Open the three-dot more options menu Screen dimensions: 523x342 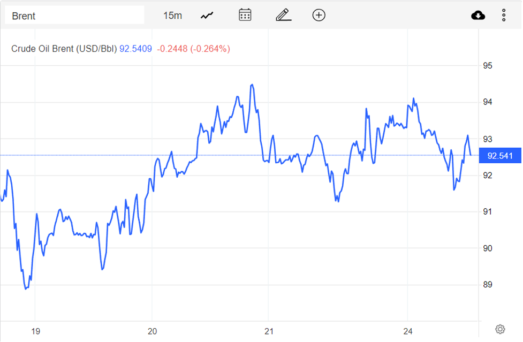(x=504, y=16)
